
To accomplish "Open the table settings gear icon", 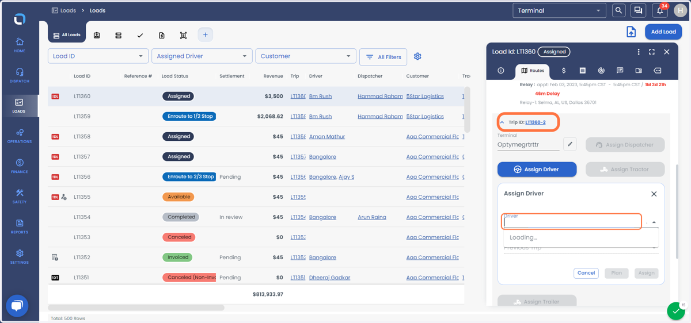I will (x=417, y=56).
